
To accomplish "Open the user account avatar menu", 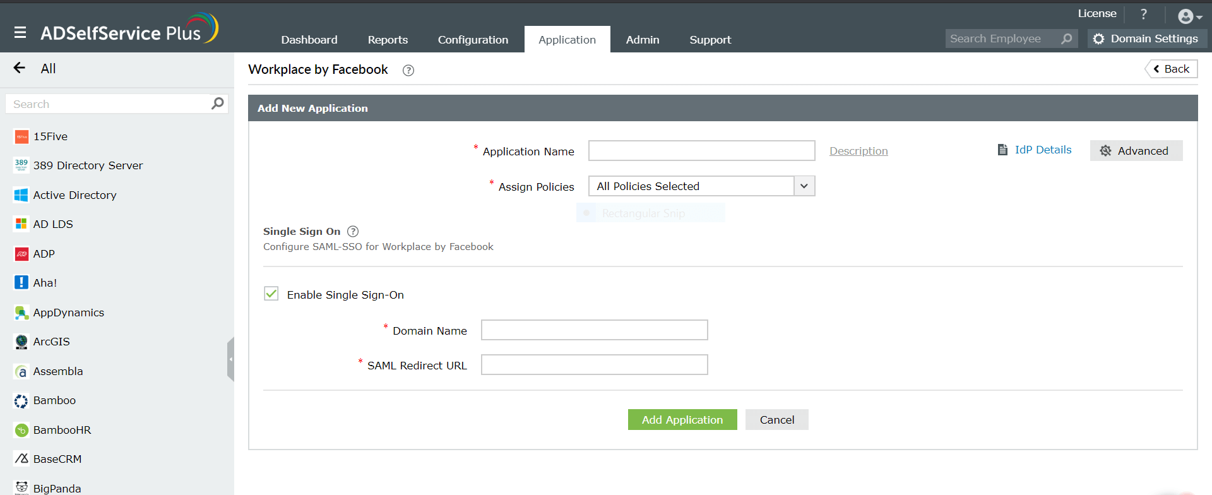I will (1189, 16).
